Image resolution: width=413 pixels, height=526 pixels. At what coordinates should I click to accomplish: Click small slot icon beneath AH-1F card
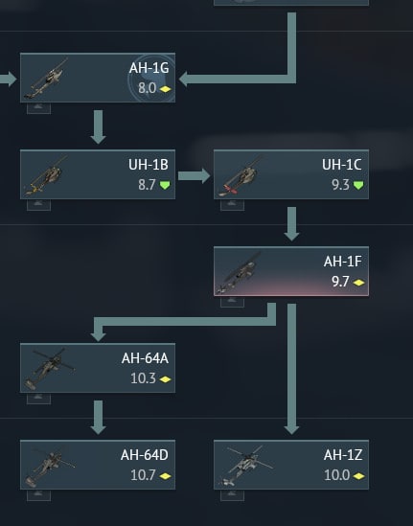click(233, 302)
